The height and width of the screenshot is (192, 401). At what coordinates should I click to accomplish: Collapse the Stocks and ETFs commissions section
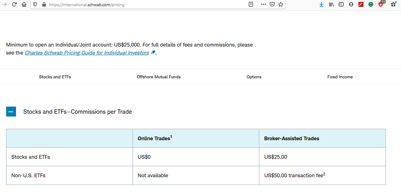coord(11,112)
